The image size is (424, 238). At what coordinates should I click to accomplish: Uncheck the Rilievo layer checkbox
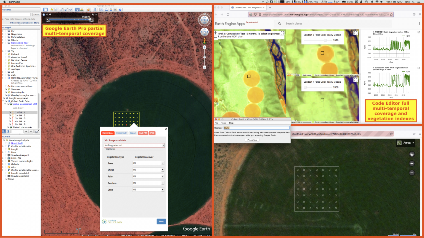pyautogui.click(x=6, y=179)
